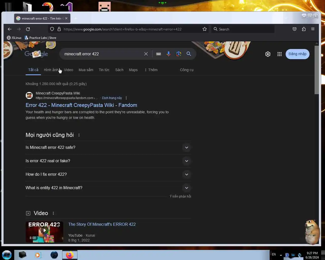Expand the question Is Minecraft error 422 safe?
The width and height of the screenshot is (325, 260).
[x=108, y=148]
